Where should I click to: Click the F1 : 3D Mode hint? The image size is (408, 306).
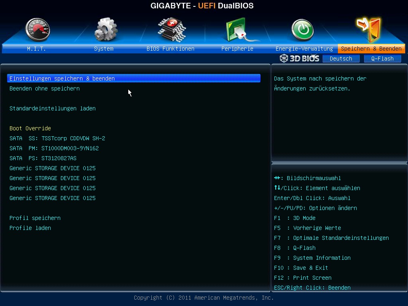pyautogui.click(x=295, y=218)
